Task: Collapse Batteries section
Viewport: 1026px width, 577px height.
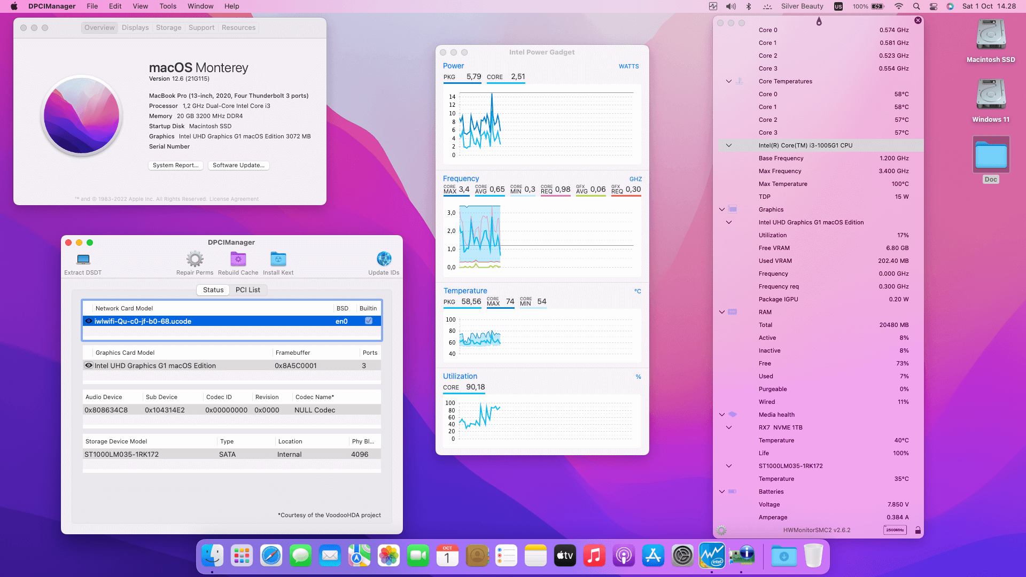Action: pyautogui.click(x=722, y=492)
